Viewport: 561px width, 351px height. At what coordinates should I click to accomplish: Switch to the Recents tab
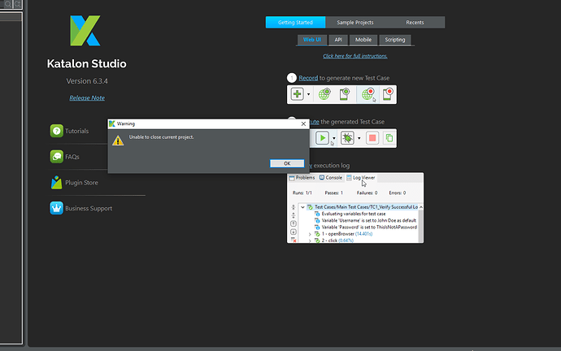(415, 22)
